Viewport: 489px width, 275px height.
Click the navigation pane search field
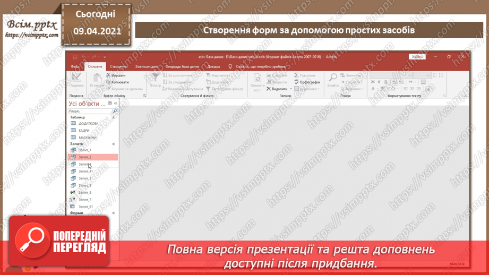(89, 111)
